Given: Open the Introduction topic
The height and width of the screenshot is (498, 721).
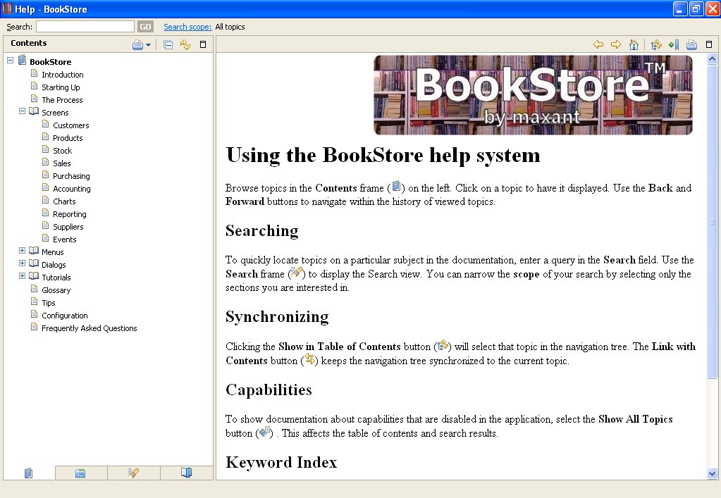Looking at the screenshot, I should click(x=63, y=75).
